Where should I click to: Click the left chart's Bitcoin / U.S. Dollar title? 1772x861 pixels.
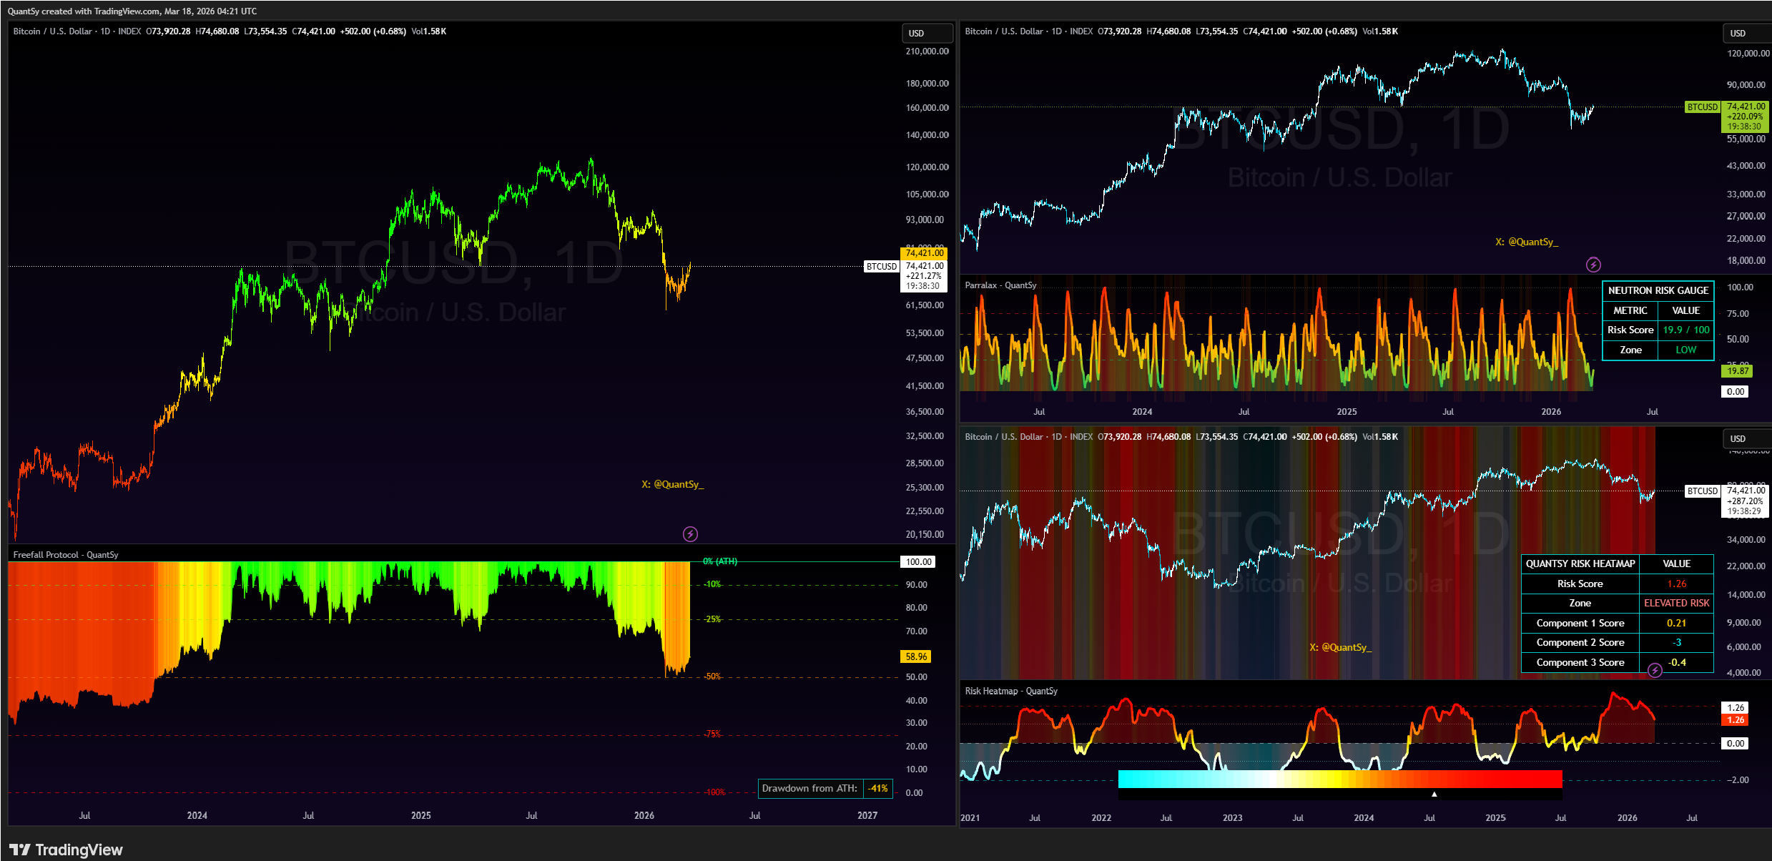coord(53,31)
